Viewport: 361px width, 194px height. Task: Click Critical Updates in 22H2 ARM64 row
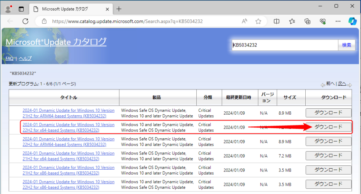pyautogui.click(x=206, y=142)
